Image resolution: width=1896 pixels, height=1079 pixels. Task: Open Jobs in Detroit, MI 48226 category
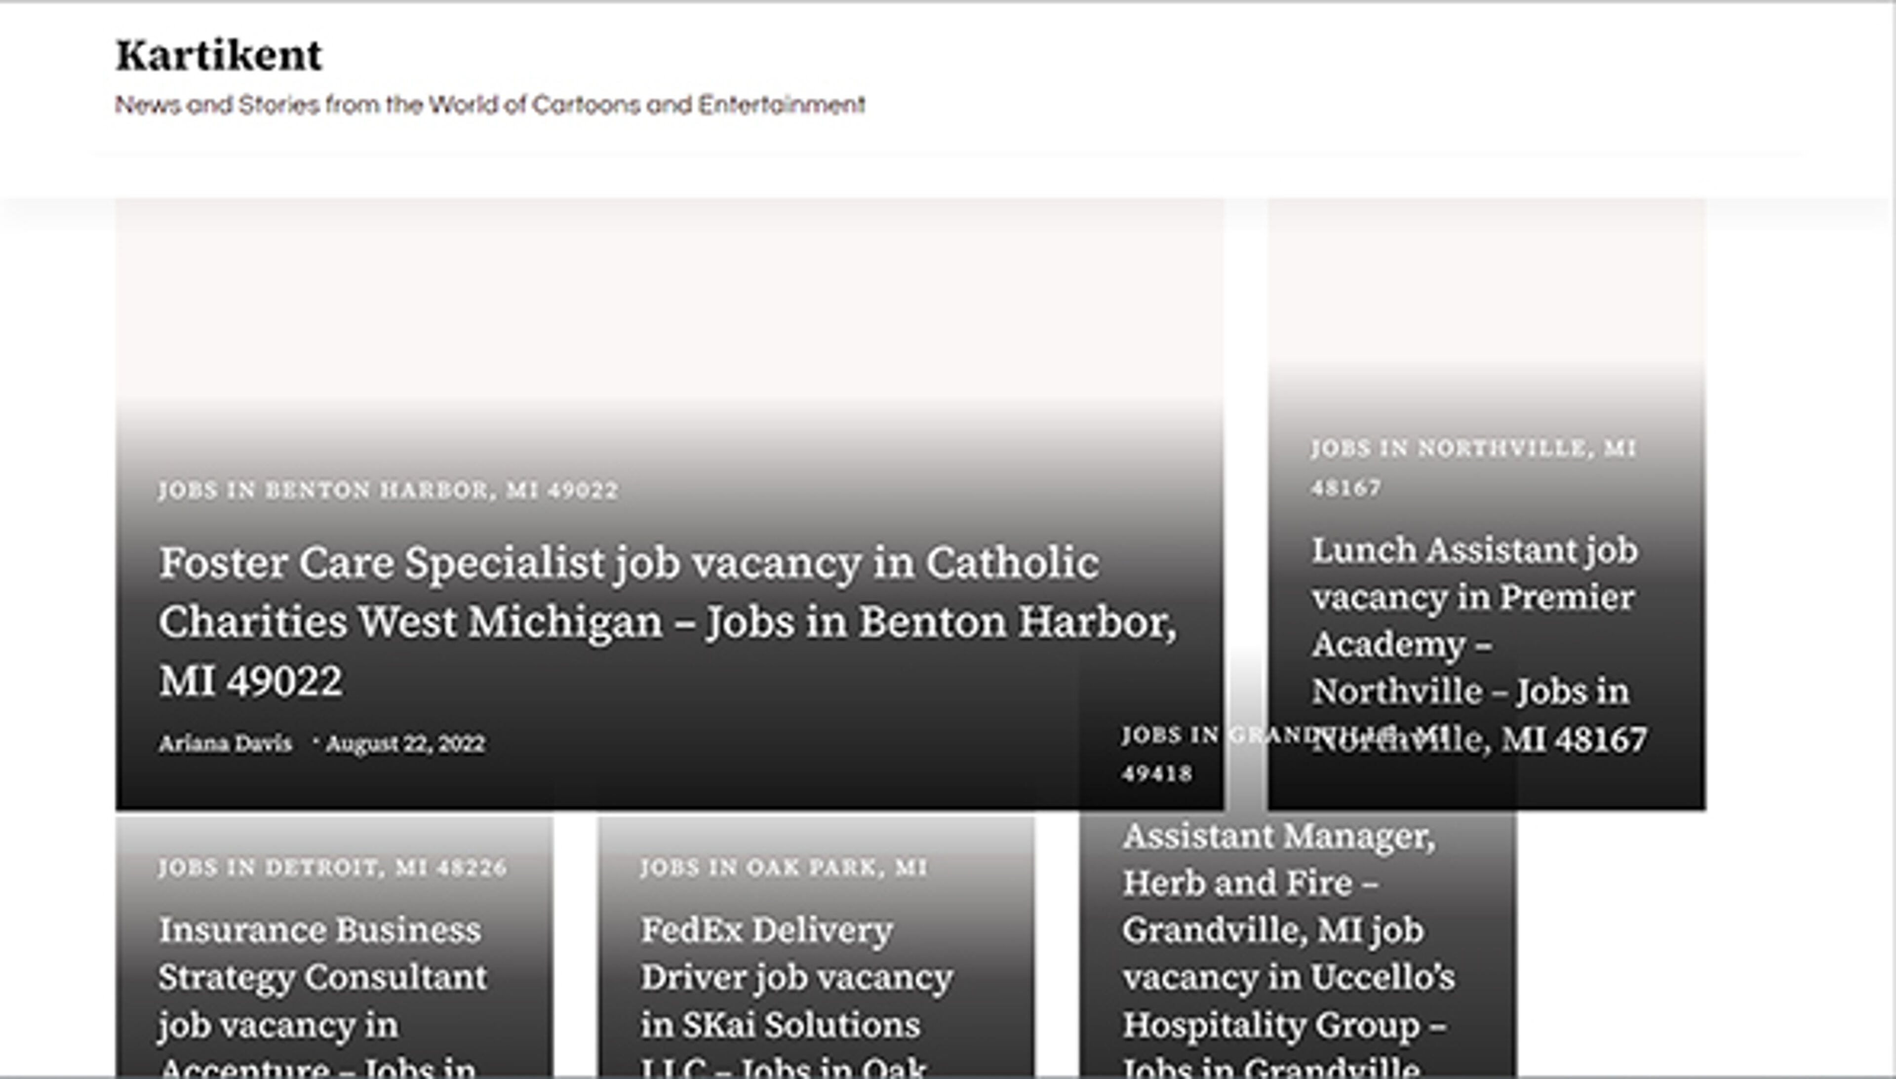point(332,868)
